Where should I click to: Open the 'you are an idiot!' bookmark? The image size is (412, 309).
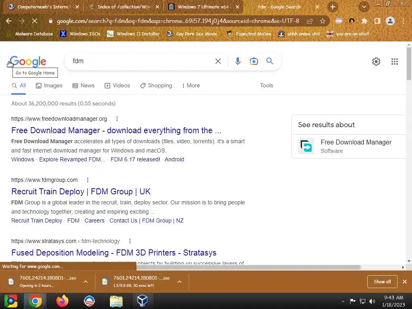(348, 34)
